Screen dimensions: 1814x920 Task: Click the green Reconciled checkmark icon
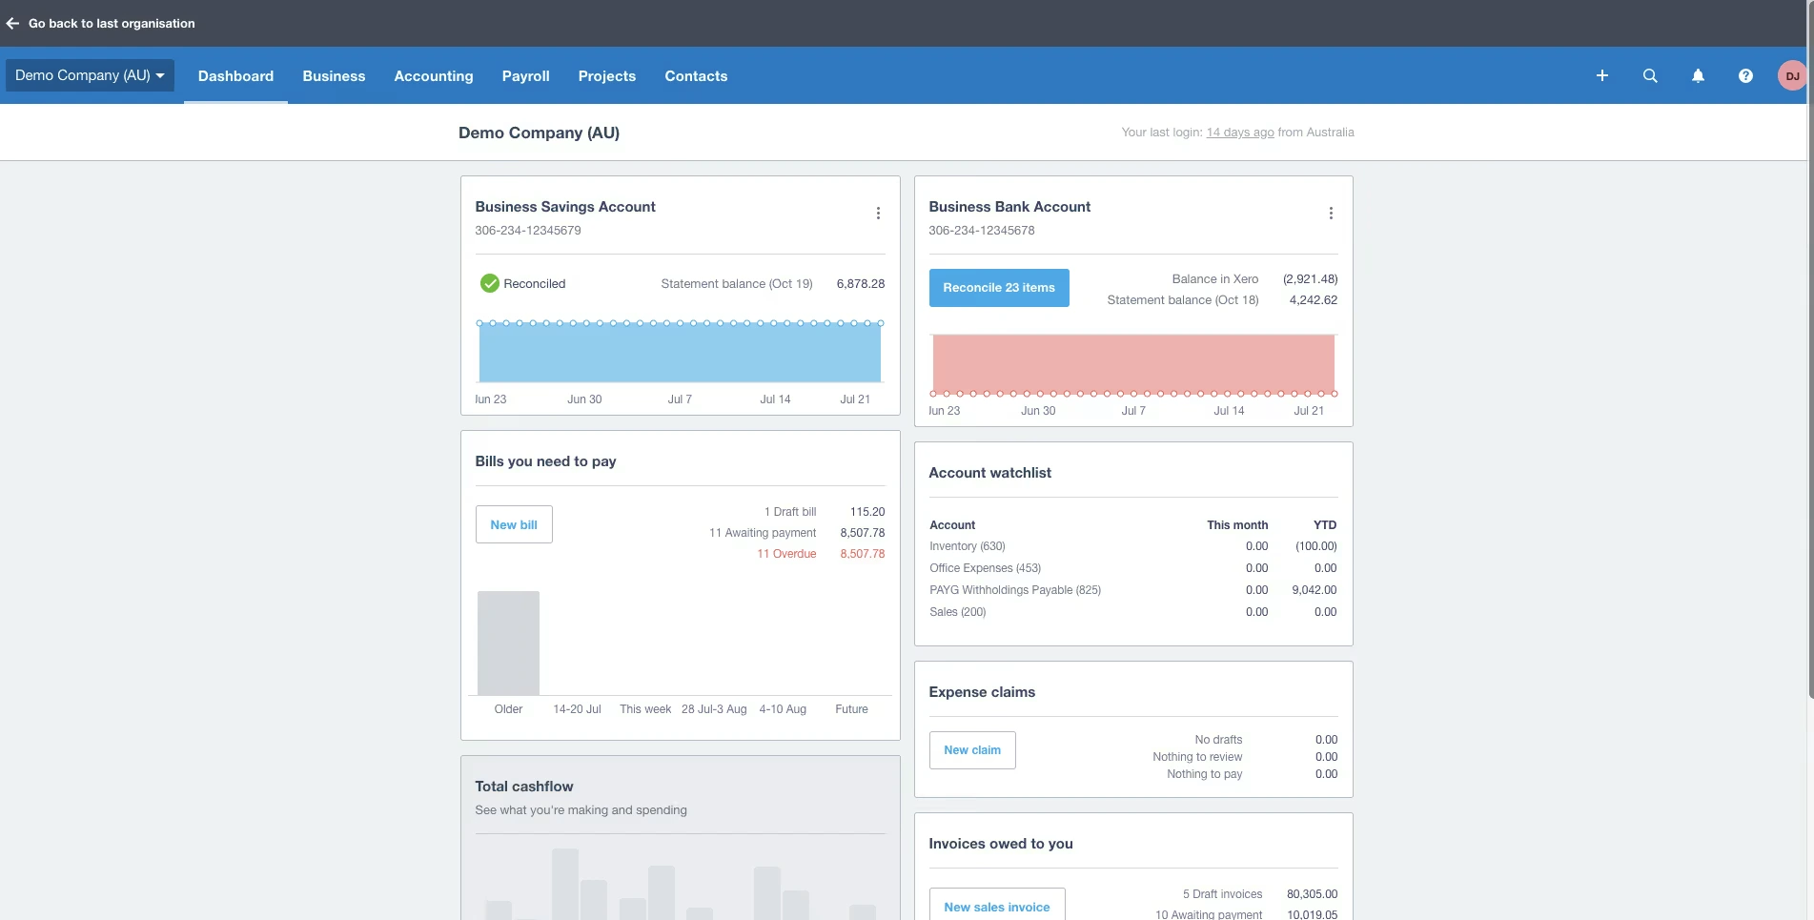click(490, 283)
